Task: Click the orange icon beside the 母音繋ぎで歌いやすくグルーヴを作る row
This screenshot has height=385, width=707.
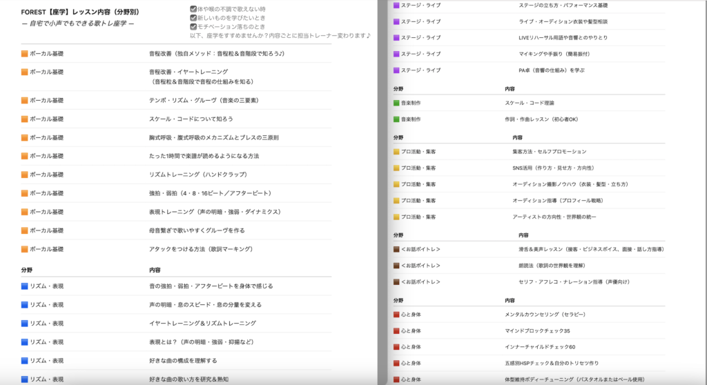Action: 25,230
